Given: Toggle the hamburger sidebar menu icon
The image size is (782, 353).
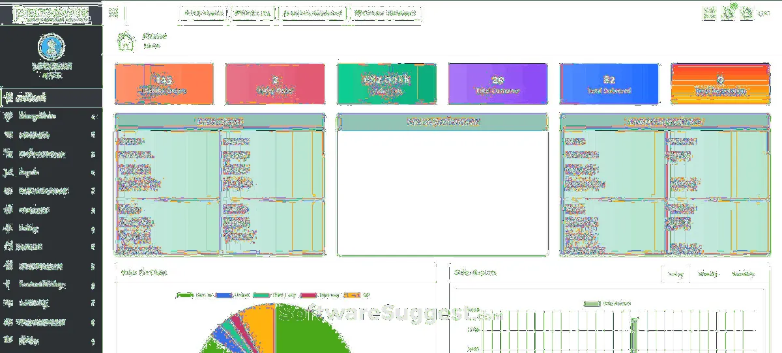Looking at the screenshot, I should (x=113, y=13).
